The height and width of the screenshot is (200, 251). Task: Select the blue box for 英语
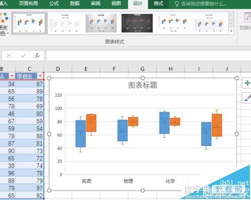[81, 134]
